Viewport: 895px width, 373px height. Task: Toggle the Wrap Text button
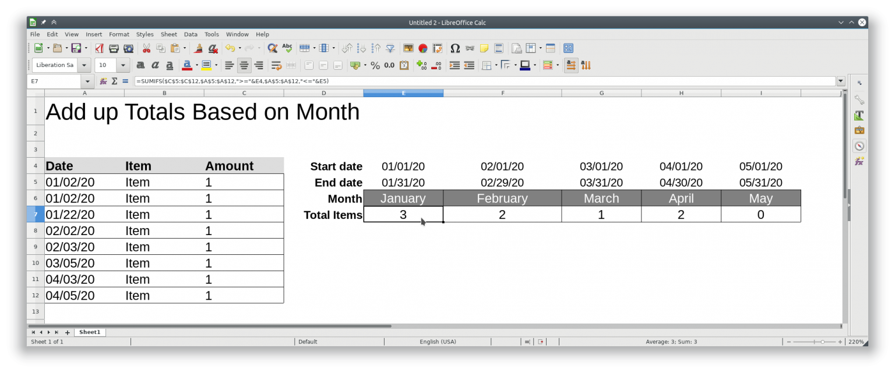coord(277,65)
